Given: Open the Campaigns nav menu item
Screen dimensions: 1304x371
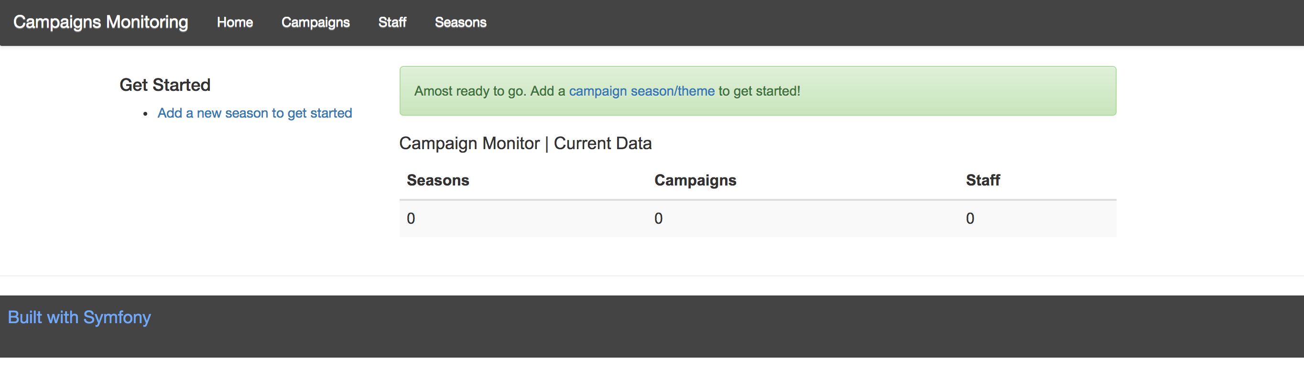Looking at the screenshot, I should coord(315,22).
